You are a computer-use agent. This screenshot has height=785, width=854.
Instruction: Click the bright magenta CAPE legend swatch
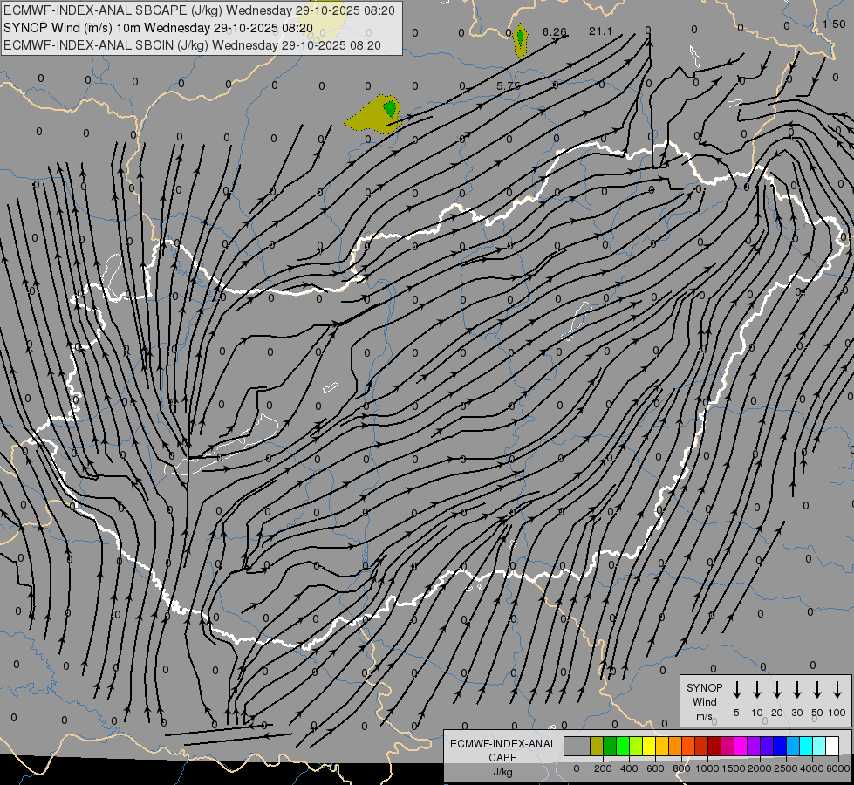[x=741, y=746]
